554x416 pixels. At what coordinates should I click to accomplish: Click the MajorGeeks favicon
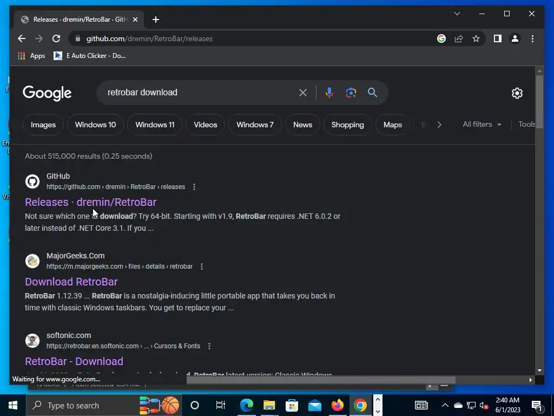point(32,261)
